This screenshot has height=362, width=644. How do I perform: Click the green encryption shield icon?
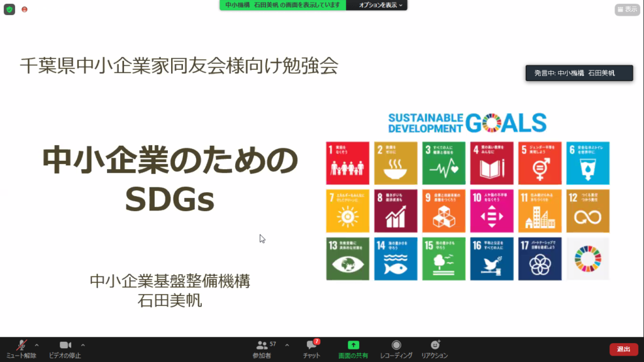point(9,9)
